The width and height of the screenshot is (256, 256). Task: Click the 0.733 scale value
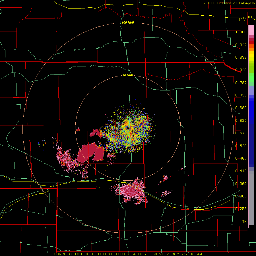(241, 95)
